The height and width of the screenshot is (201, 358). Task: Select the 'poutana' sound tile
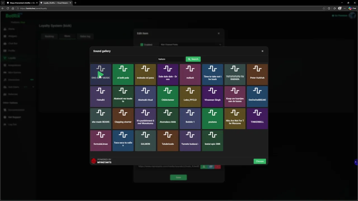point(213,118)
